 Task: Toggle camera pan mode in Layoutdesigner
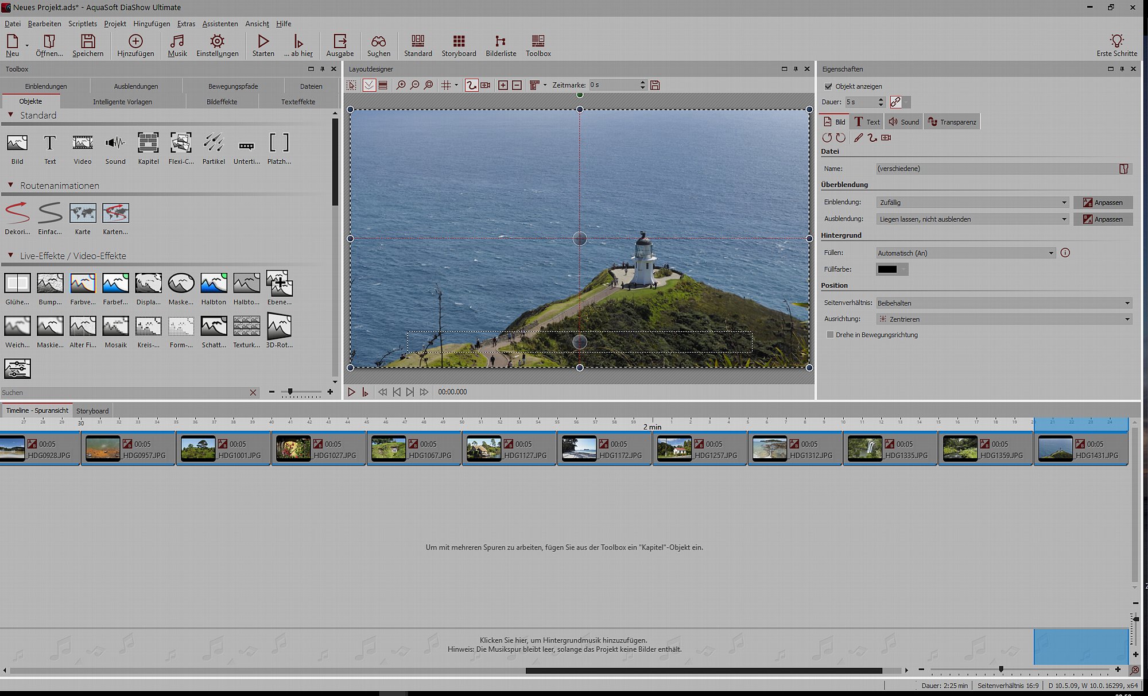pyautogui.click(x=486, y=85)
